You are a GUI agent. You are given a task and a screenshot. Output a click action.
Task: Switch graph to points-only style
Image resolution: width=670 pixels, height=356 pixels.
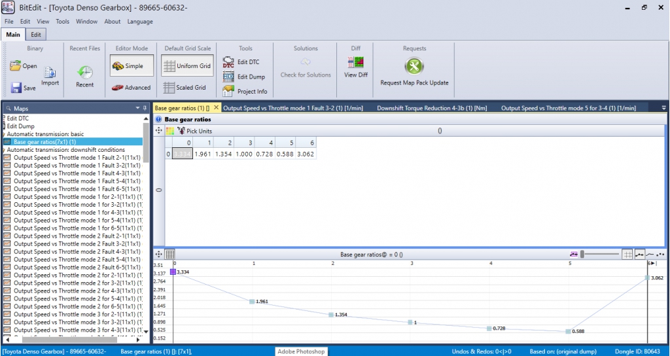(x=660, y=255)
